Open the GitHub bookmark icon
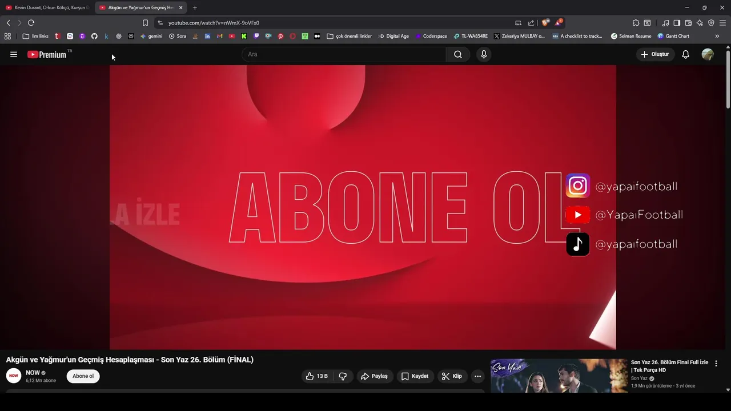This screenshot has height=411, width=731. (x=94, y=36)
